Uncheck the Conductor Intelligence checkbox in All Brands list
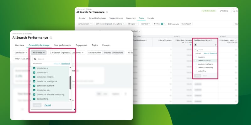Screen dimensions: 251x125 [34, 81]
